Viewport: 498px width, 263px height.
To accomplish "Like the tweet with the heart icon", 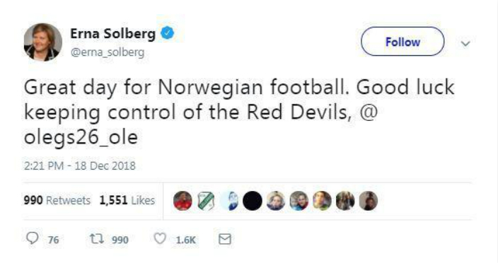I will pyautogui.click(x=160, y=238).
